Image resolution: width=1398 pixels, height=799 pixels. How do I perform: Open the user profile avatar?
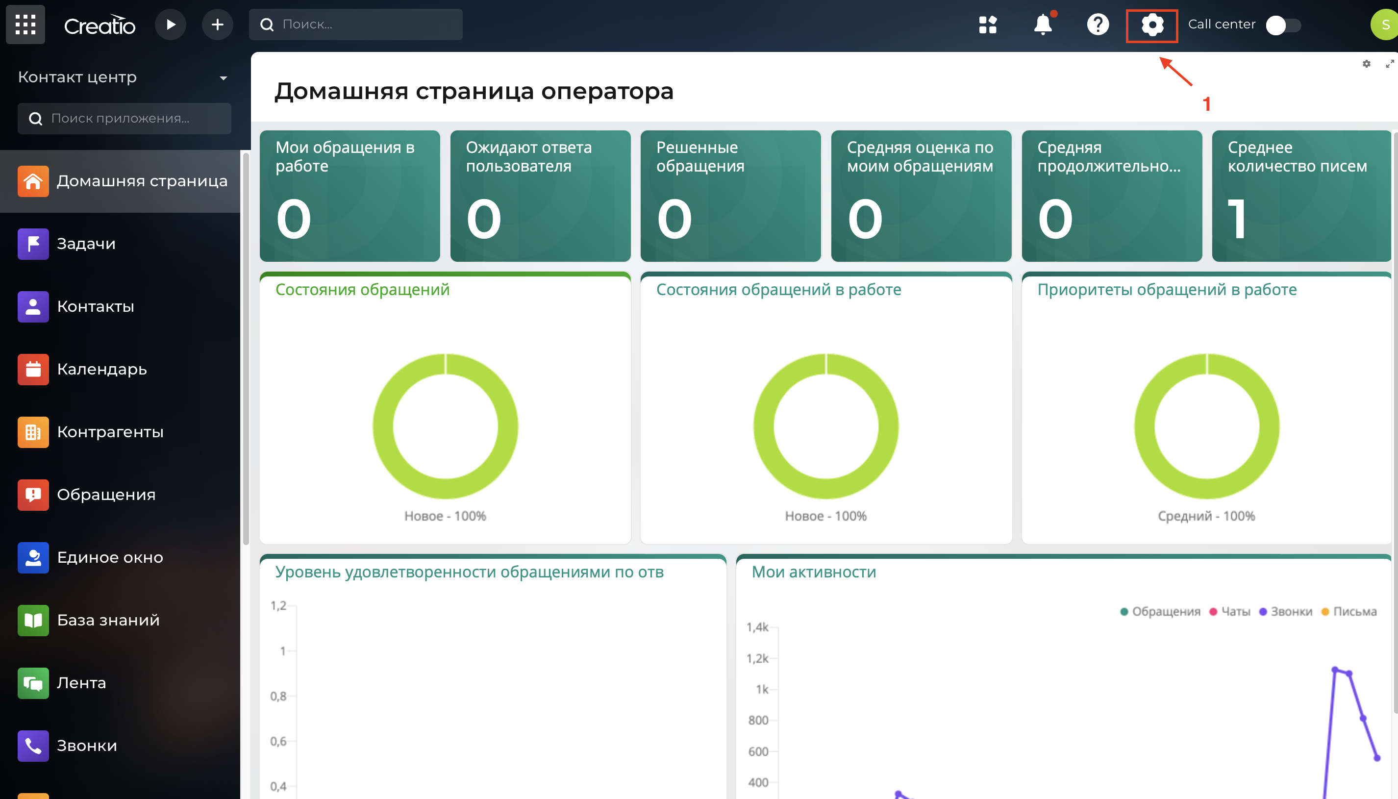[1384, 25]
